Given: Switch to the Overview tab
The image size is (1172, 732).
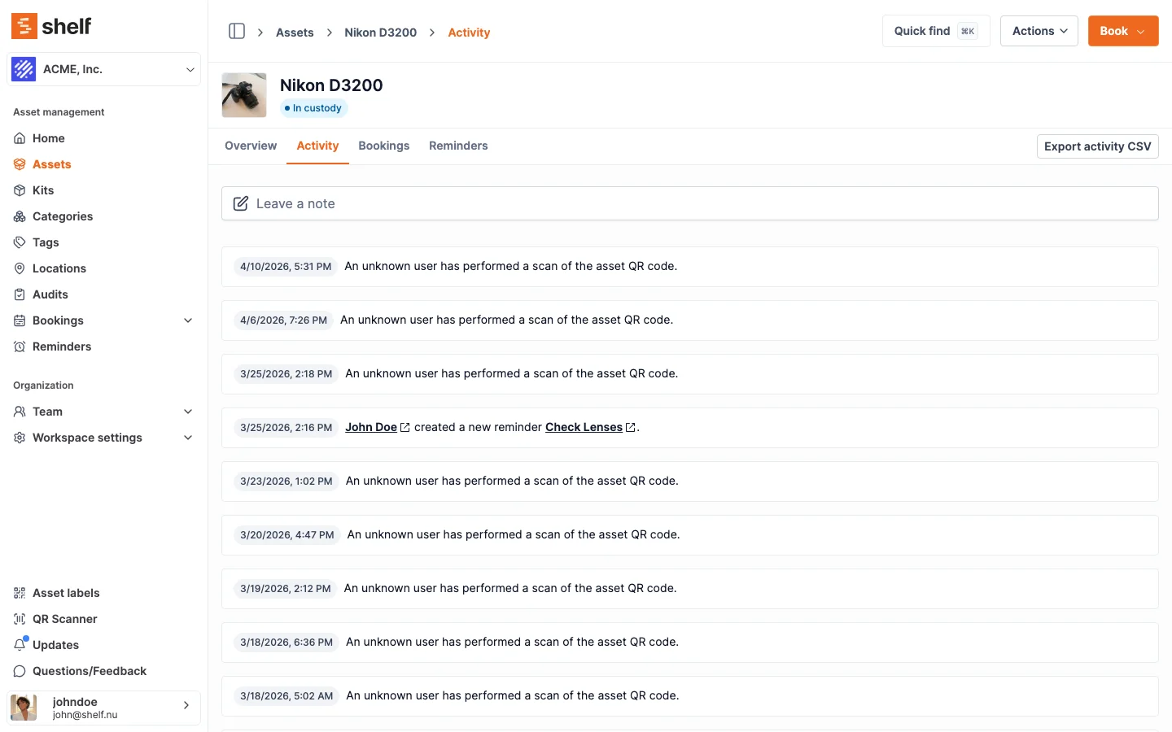Looking at the screenshot, I should [251, 146].
